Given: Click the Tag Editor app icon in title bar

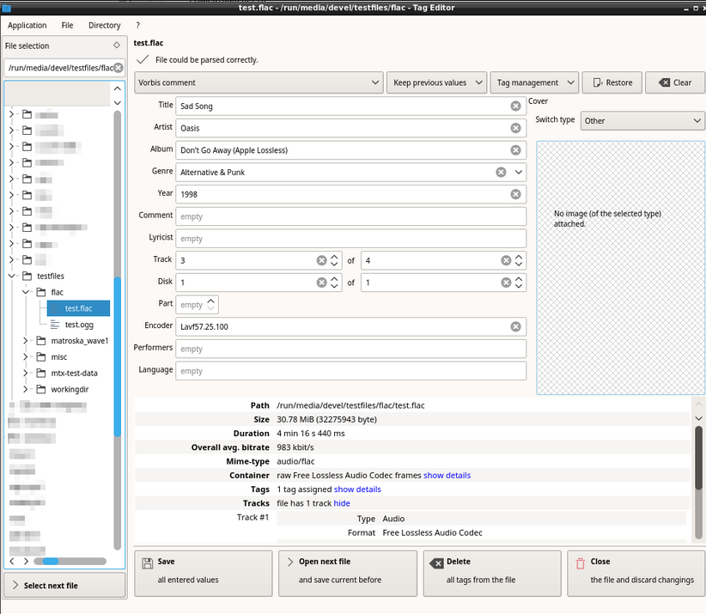Looking at the screenshot, I should point(6,8).
